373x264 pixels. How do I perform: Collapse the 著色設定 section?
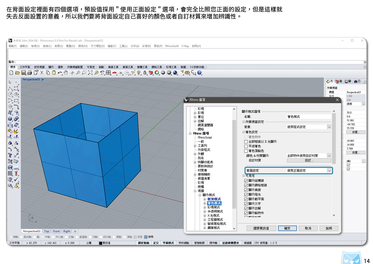click(244, 132)
